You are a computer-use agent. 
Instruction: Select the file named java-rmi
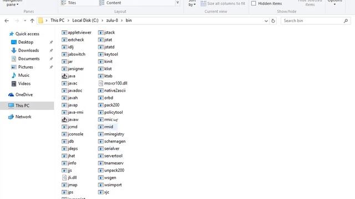[x=73, y=112]
